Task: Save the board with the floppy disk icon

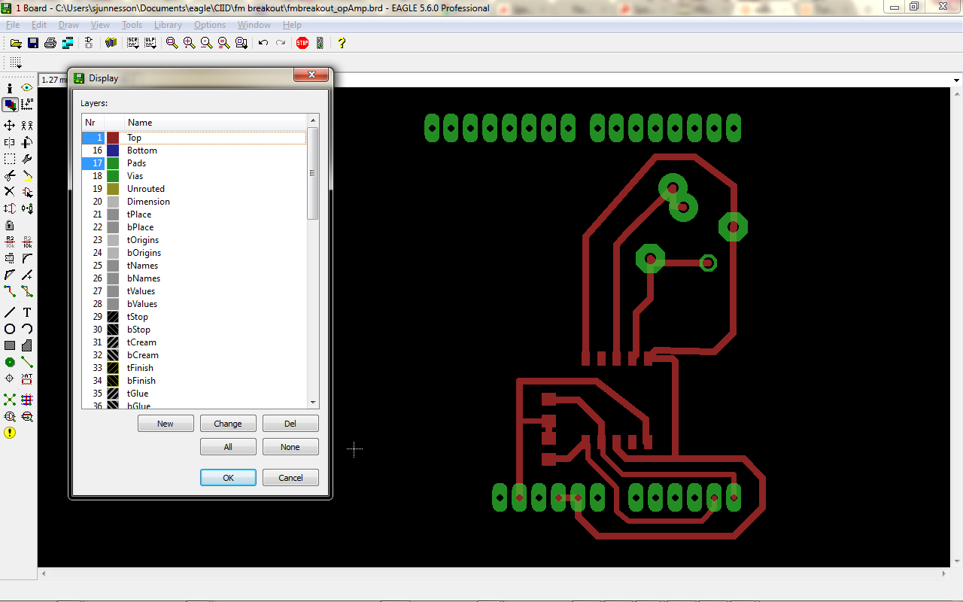Action: pyautogui.click(x=32, y=43)
